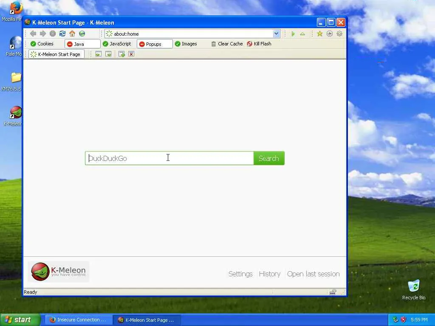This screenshot has width=435, height=326.
Task: Select the K-Meleon Start Page tab
Action: [x=56, y=54]
